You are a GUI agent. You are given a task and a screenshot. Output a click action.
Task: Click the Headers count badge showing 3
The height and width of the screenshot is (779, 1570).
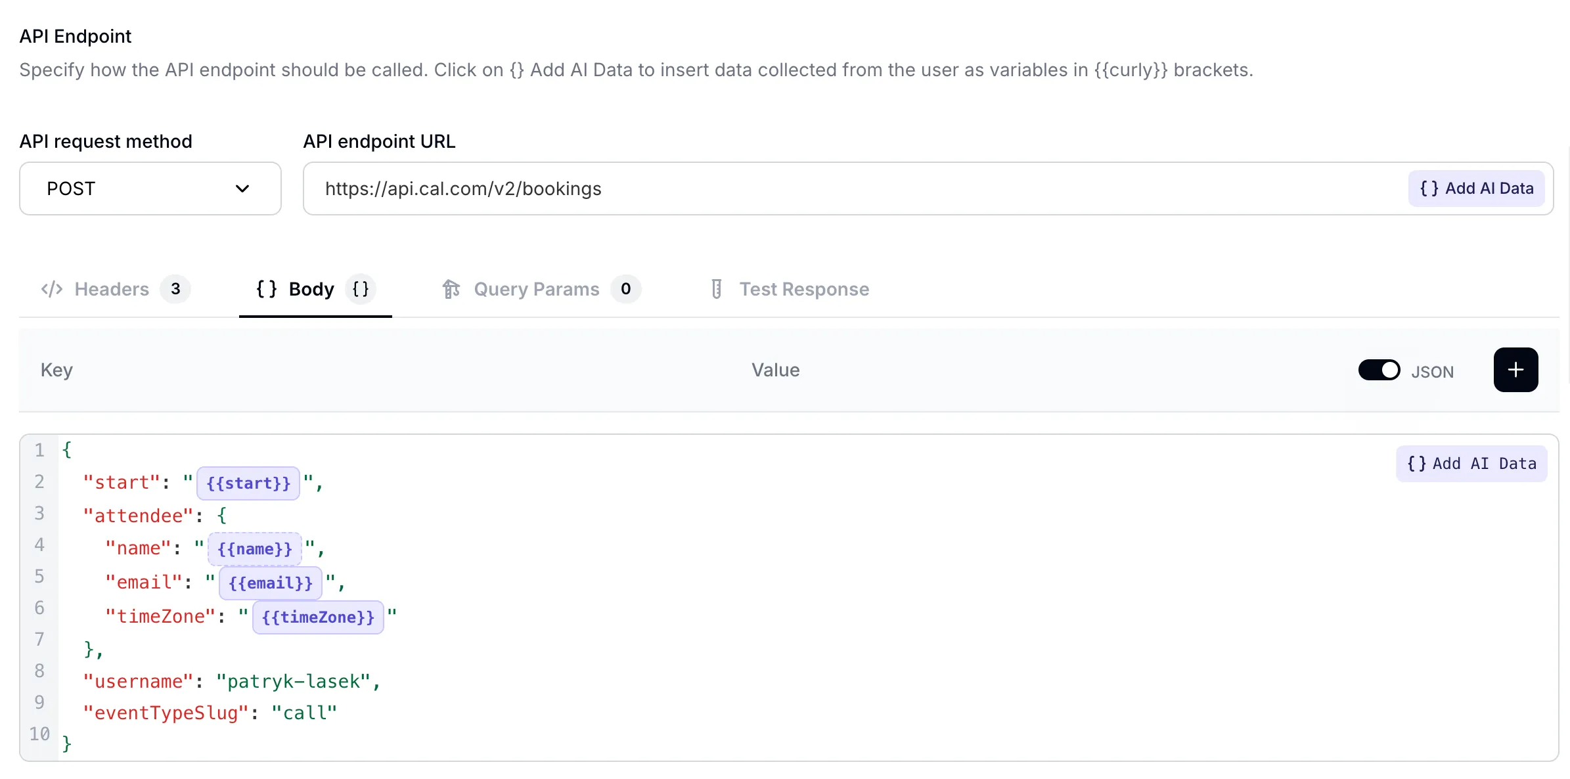pos(175,289)
